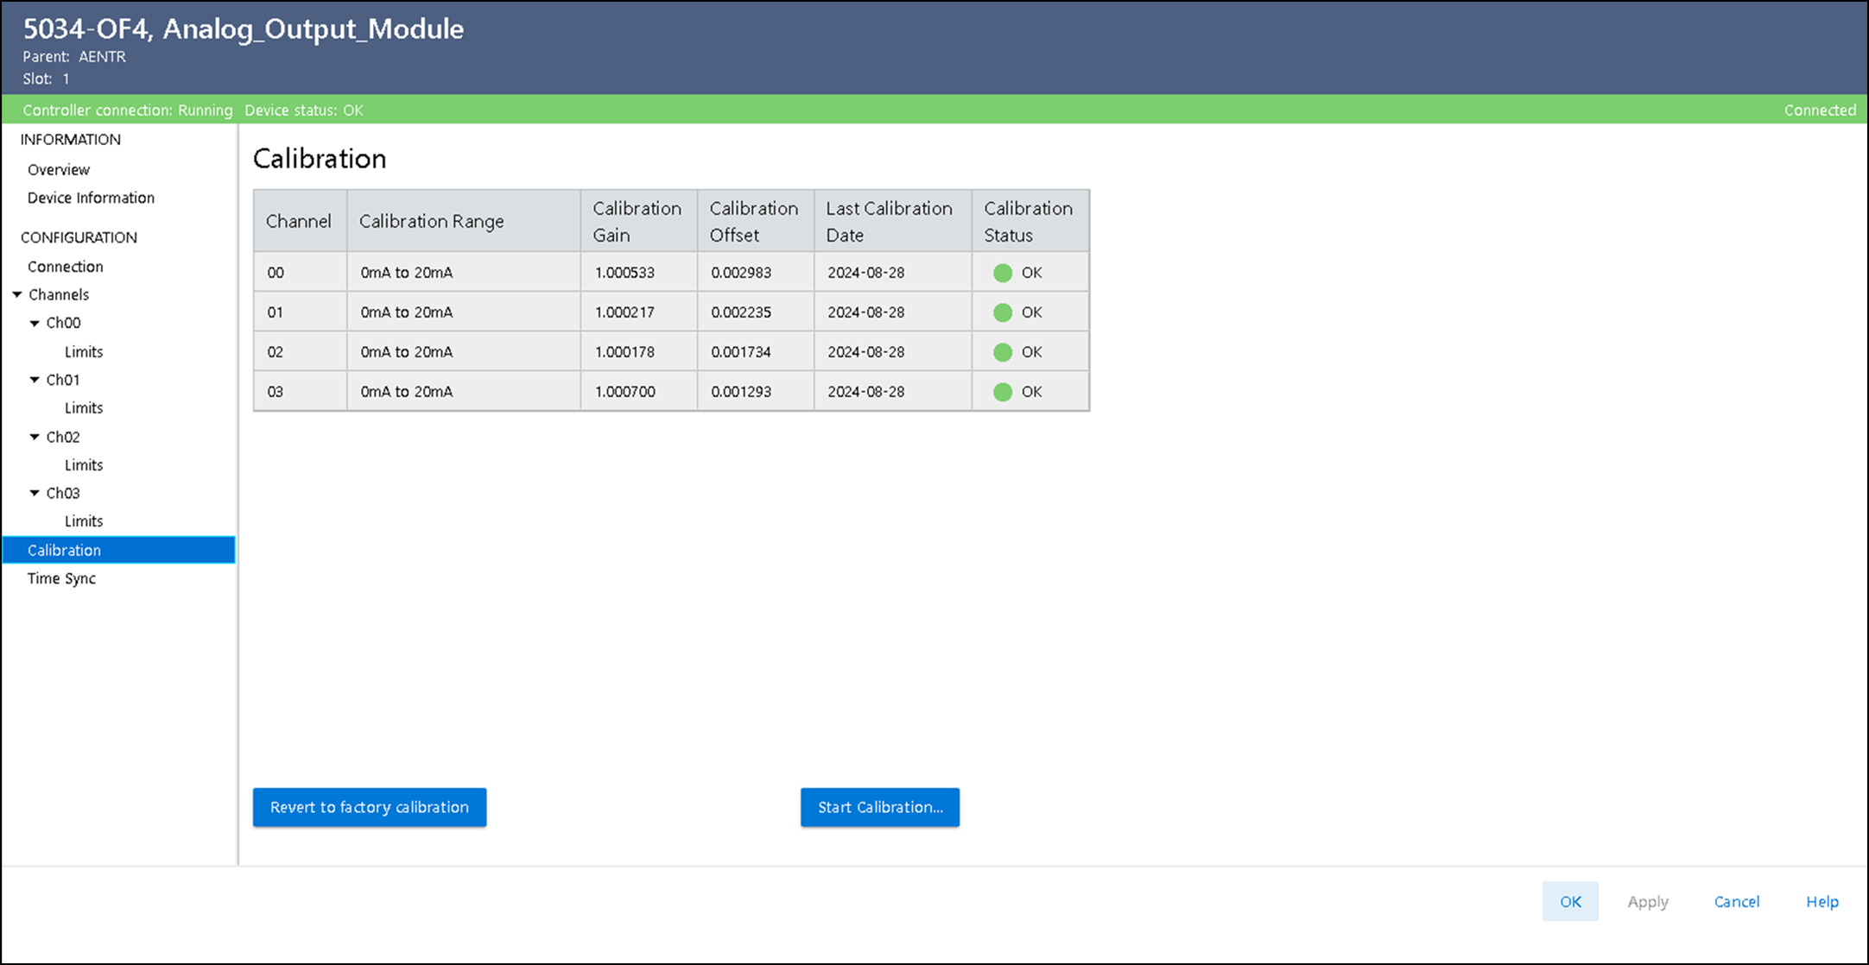
Task: Collapse the Ch02 tree arrow
Action: (x=35, y=437)
